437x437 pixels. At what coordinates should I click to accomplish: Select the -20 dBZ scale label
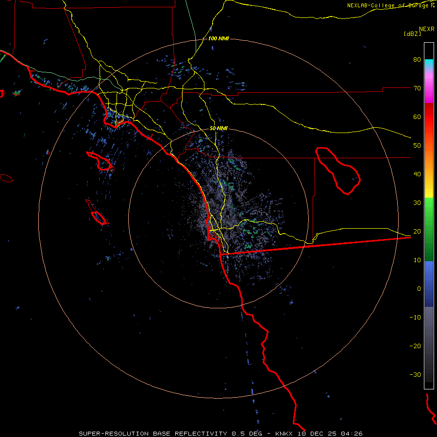coord(415,346)
